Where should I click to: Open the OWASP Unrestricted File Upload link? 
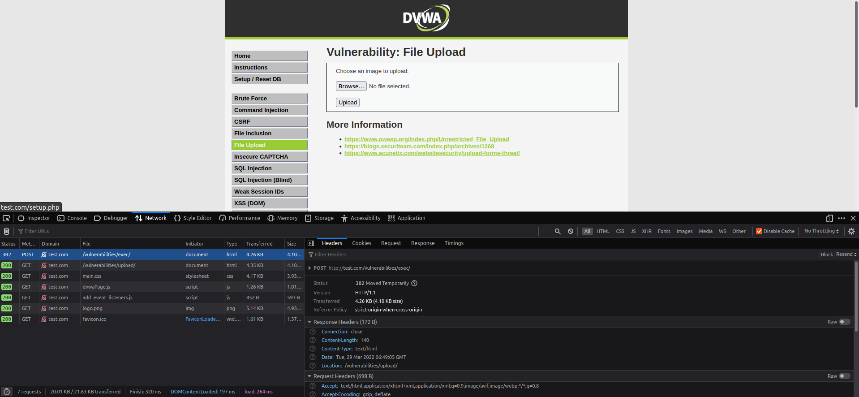[427, 139]
